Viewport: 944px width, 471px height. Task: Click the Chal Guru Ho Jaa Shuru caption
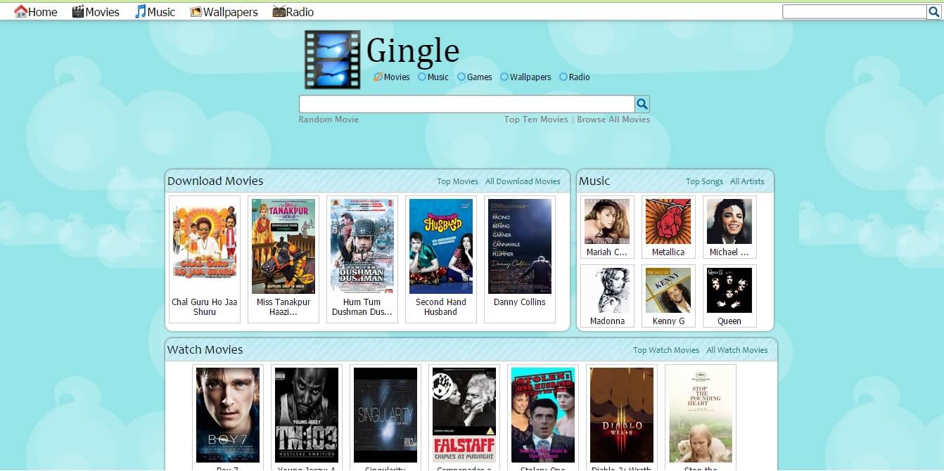[x=205, y=307]
